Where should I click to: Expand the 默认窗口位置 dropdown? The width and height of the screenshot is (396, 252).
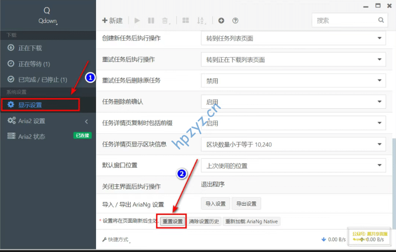pyautogui.click(x=293, y=166)
